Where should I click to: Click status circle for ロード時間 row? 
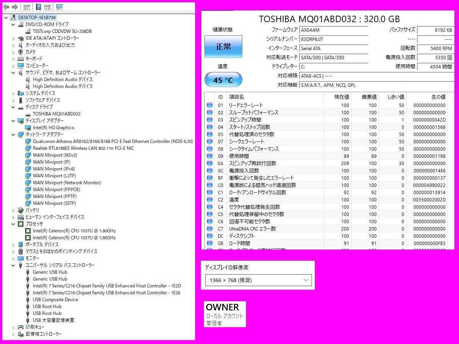coord(210,243)
